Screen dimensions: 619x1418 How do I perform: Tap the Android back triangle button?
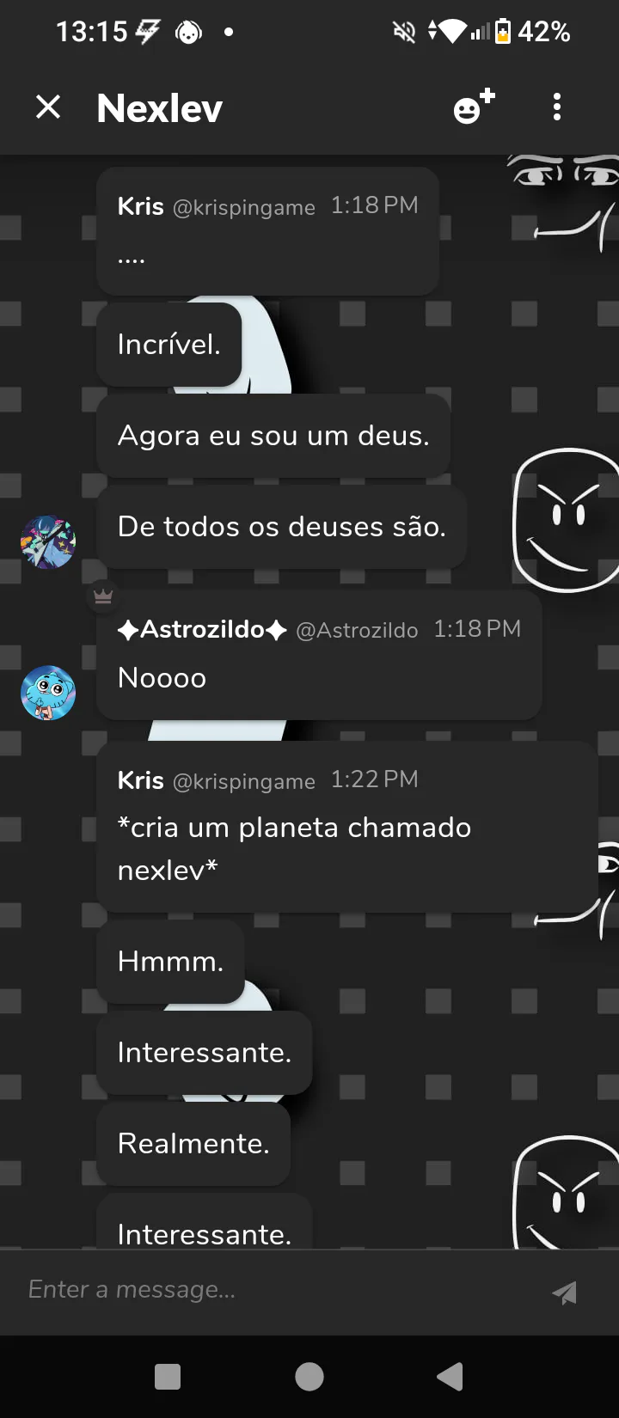pyautogui.click(x=450, y=1377)
